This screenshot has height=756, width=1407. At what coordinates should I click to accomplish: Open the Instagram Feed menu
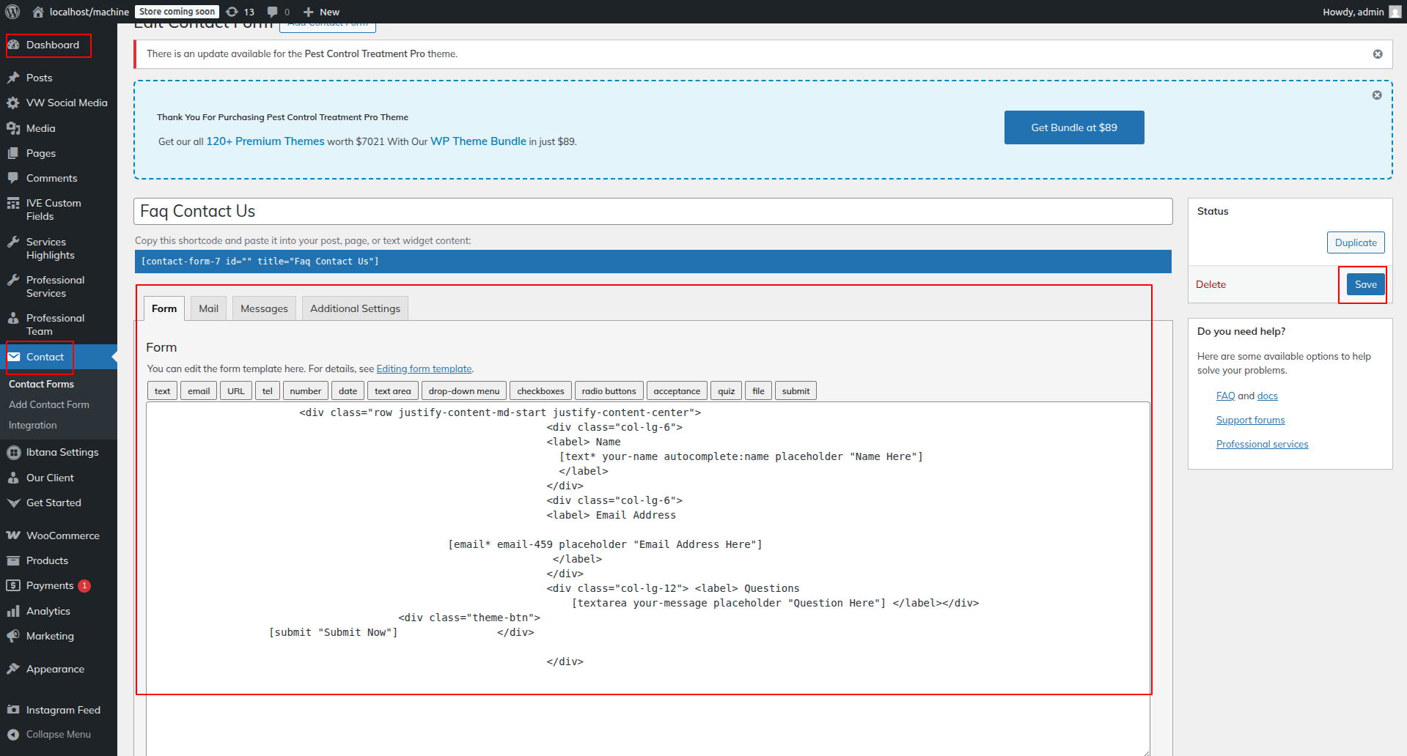click(63, 710)
